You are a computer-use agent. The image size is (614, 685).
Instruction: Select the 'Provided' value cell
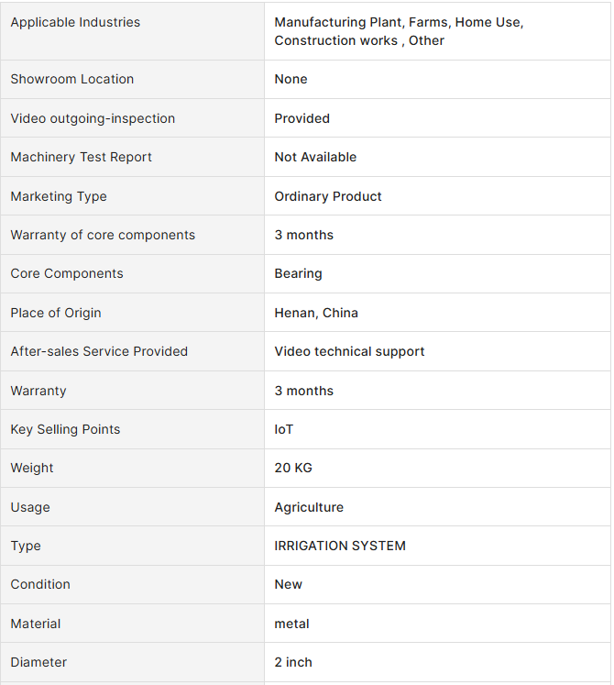(302, 118)
